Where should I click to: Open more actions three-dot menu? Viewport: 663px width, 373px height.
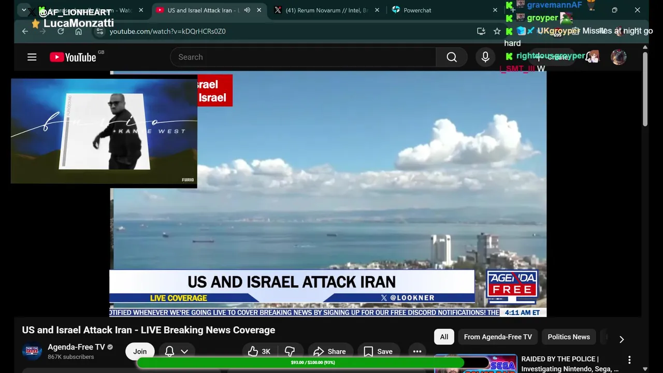[417, 351]
